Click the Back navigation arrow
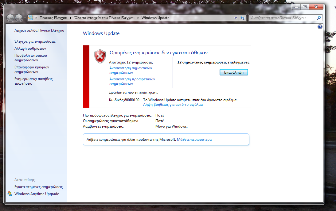 pyautogui.click(x=10, y=18)
